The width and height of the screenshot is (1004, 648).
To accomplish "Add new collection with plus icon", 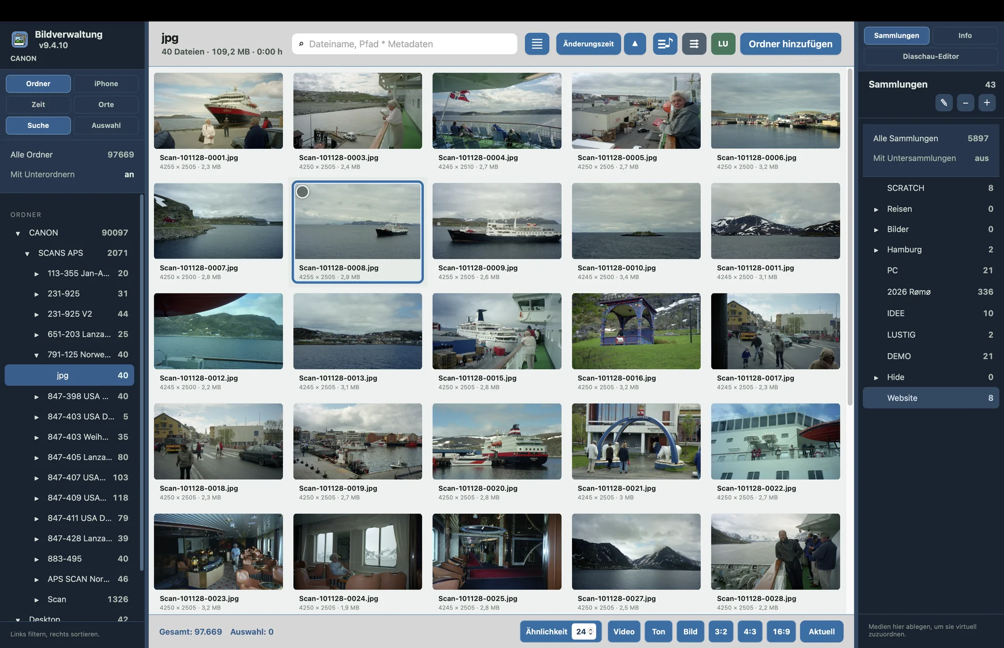I will tap(987, 103).
